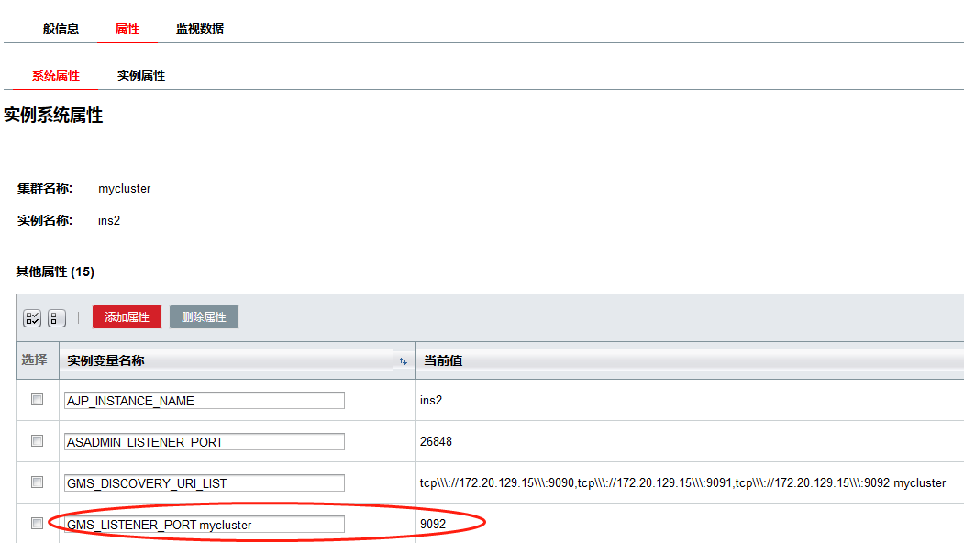The height and width of the screenshot is (543, 964).
Task: Open the 一般信息 tab
Action: 55,28
